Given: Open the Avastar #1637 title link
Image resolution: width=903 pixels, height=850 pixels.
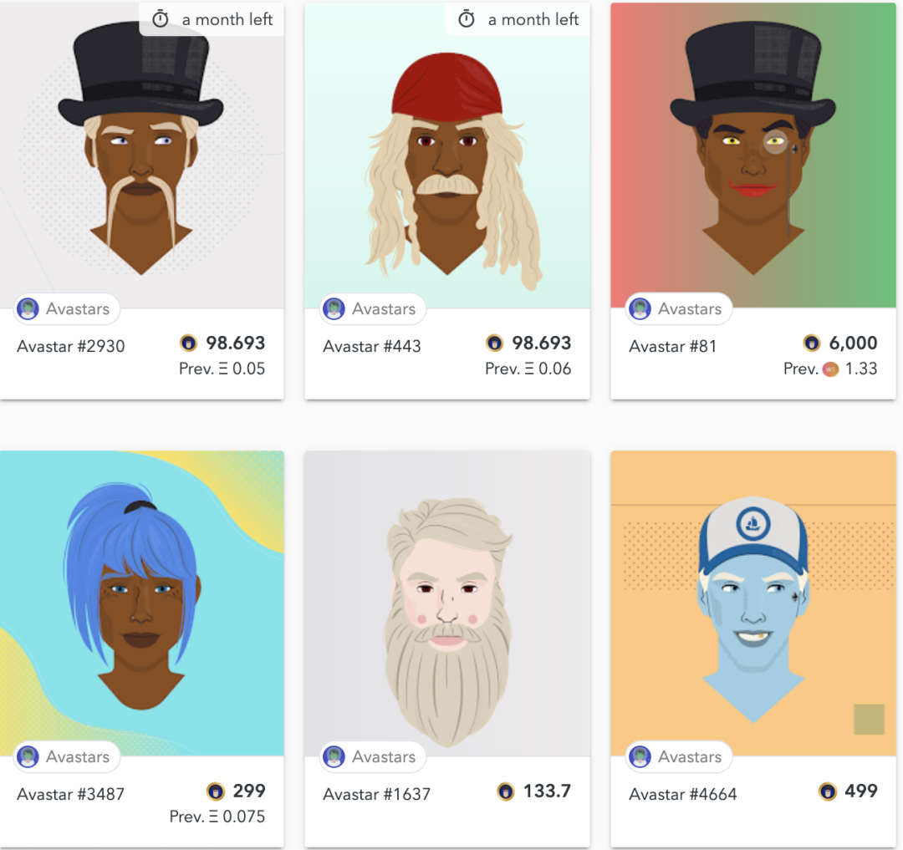Looking at the screenshot, I should [376, 794].
